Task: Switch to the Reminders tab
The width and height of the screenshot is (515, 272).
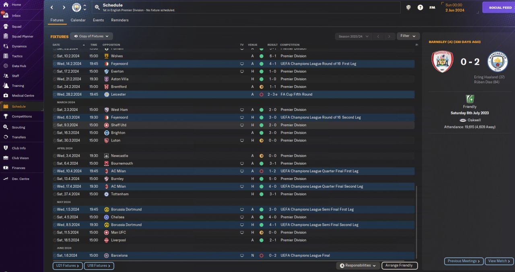Action: tap(120, 20)
